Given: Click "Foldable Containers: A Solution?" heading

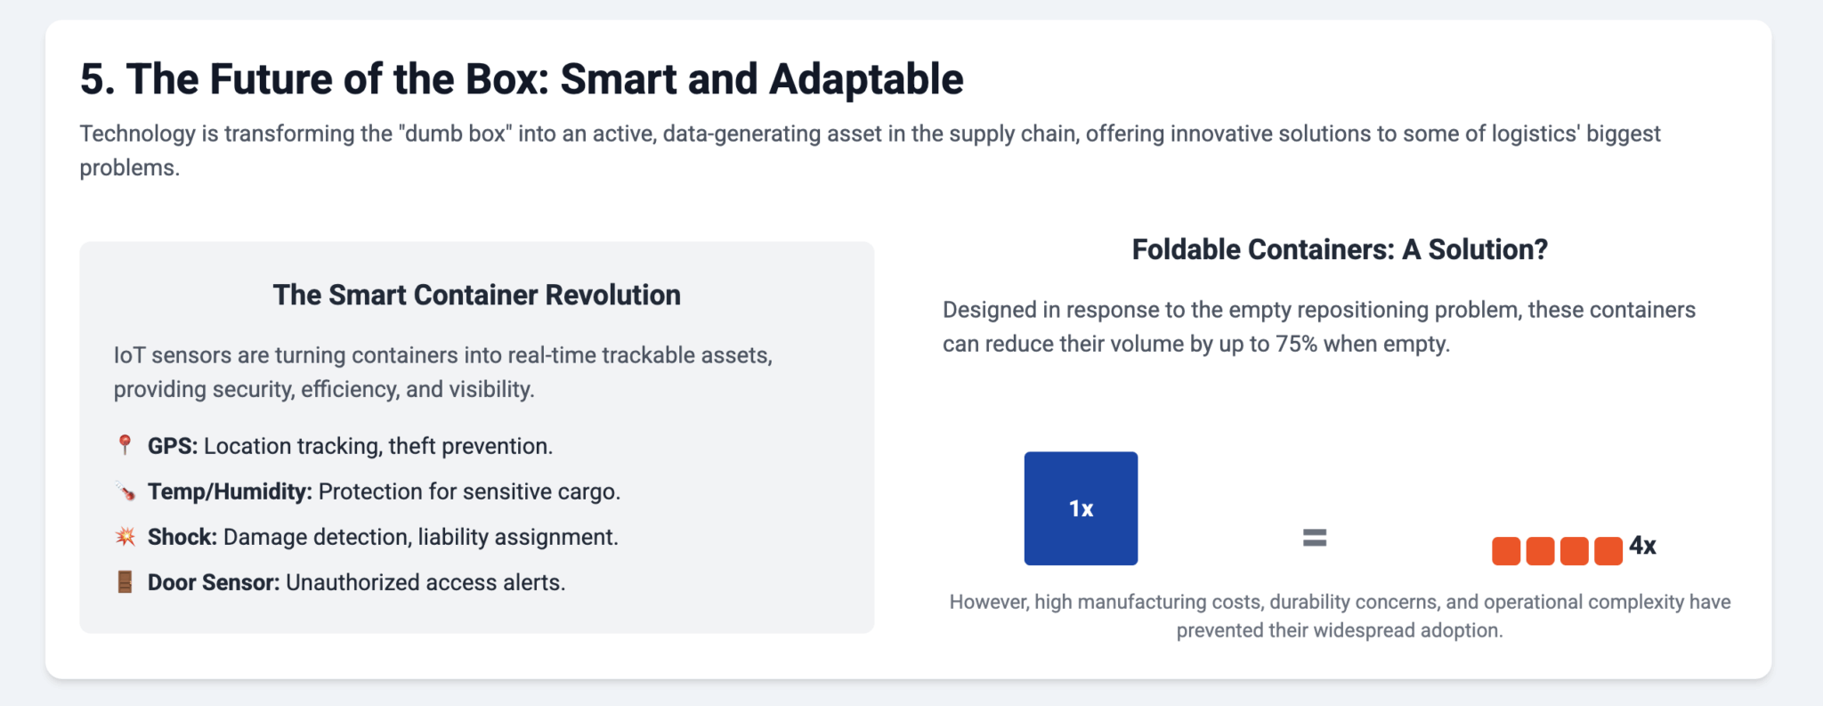Looking at the screenshot, I should click(1340, 249).
